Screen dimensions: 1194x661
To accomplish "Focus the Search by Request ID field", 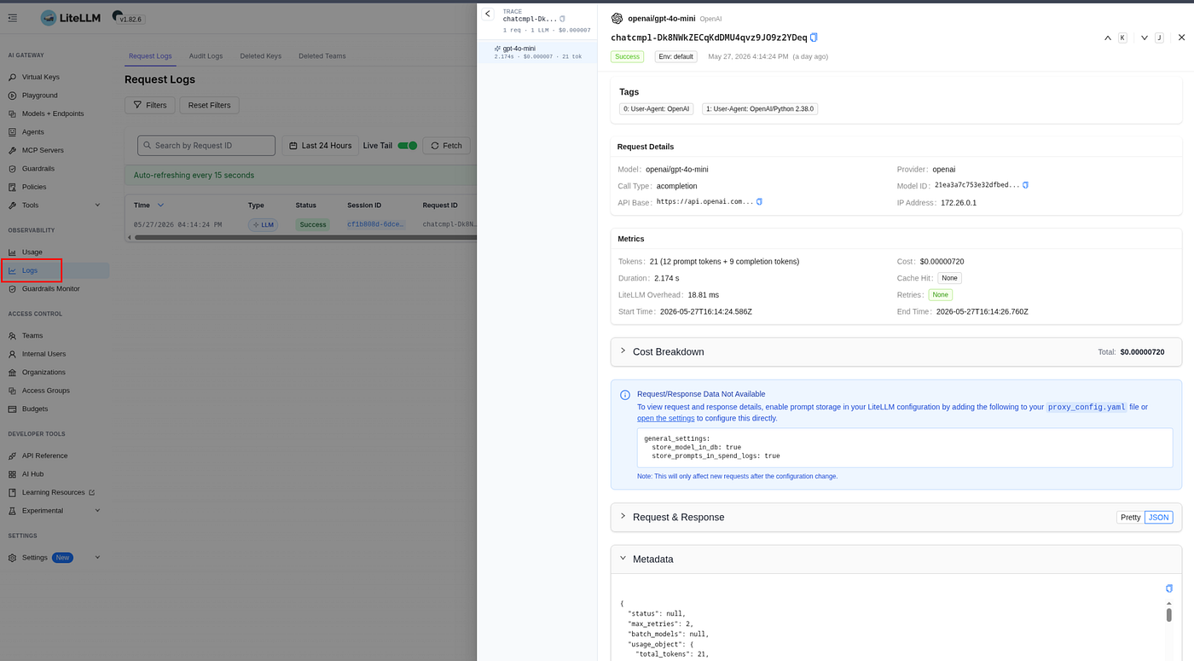I will pos(206,146).
